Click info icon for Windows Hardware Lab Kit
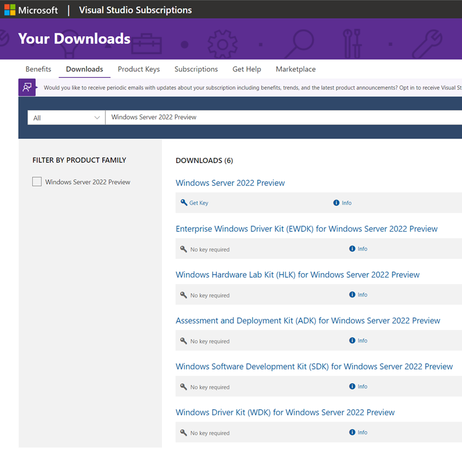 point(352,295)
